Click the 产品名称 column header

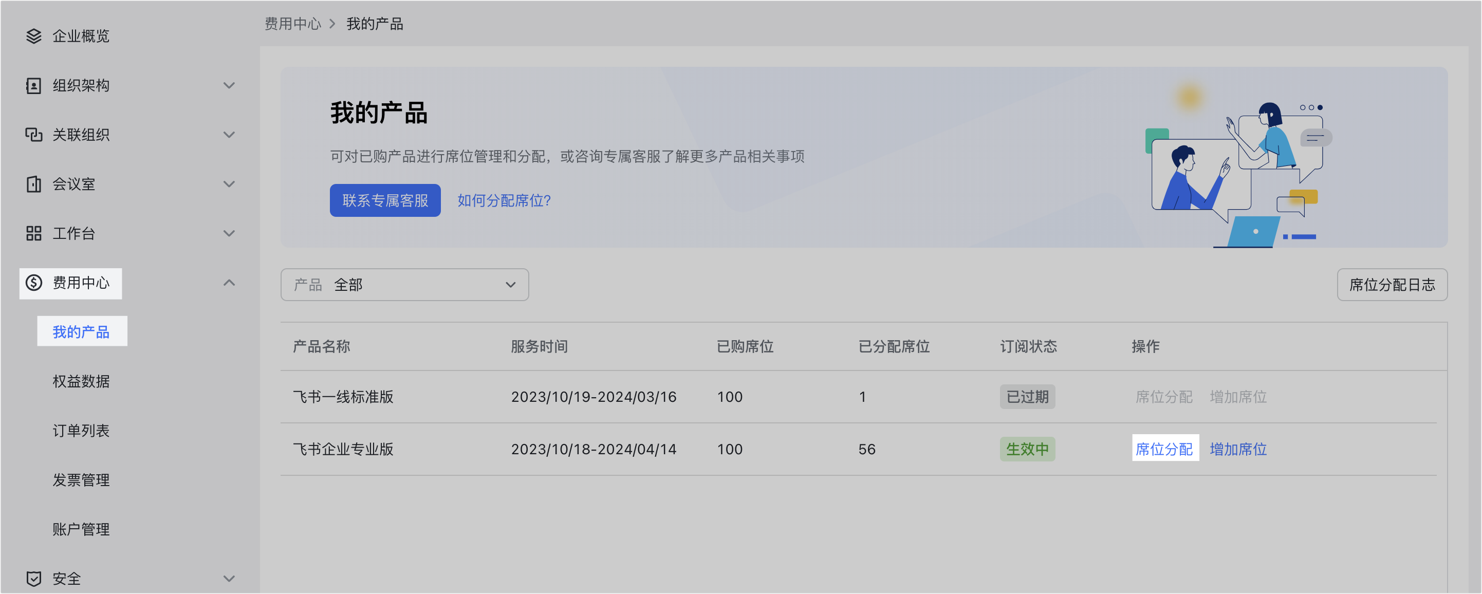click(x=321, y=346)
